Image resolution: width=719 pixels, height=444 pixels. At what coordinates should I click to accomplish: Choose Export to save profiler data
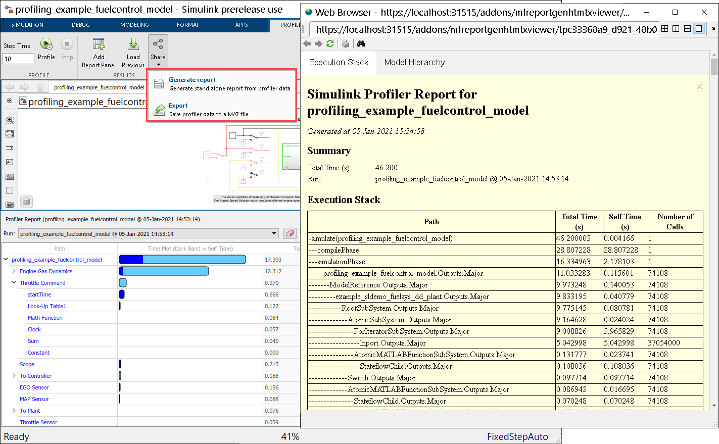pos(222,109)
